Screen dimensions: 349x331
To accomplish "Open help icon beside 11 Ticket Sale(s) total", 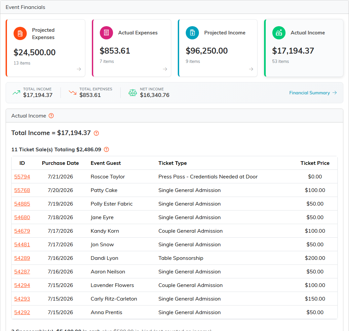I will (x=106, y=150).
